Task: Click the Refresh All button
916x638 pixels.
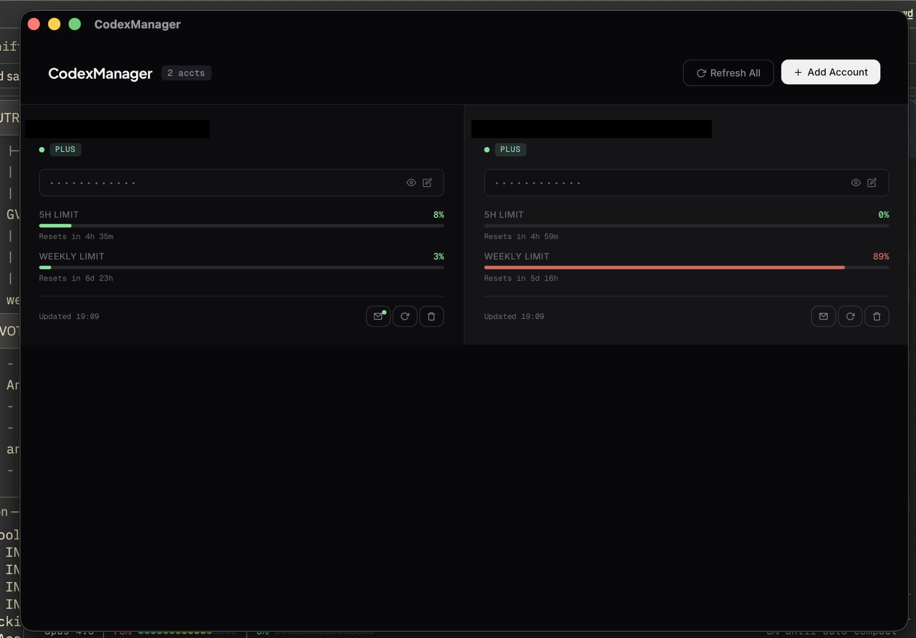Action: [728, 73]
